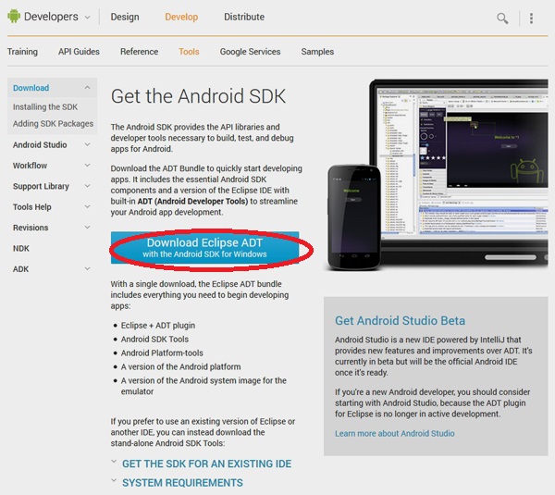
Task: Expand Support Library in the sidebar
Action: 87,187
